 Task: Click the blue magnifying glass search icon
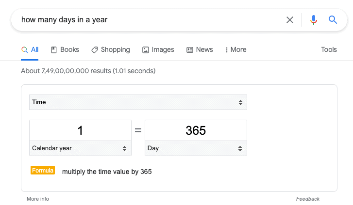(333, 20)
